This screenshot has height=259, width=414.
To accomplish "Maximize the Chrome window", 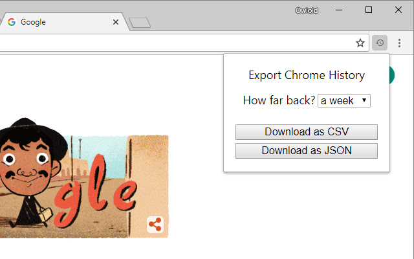I will (x=369, y=10).
